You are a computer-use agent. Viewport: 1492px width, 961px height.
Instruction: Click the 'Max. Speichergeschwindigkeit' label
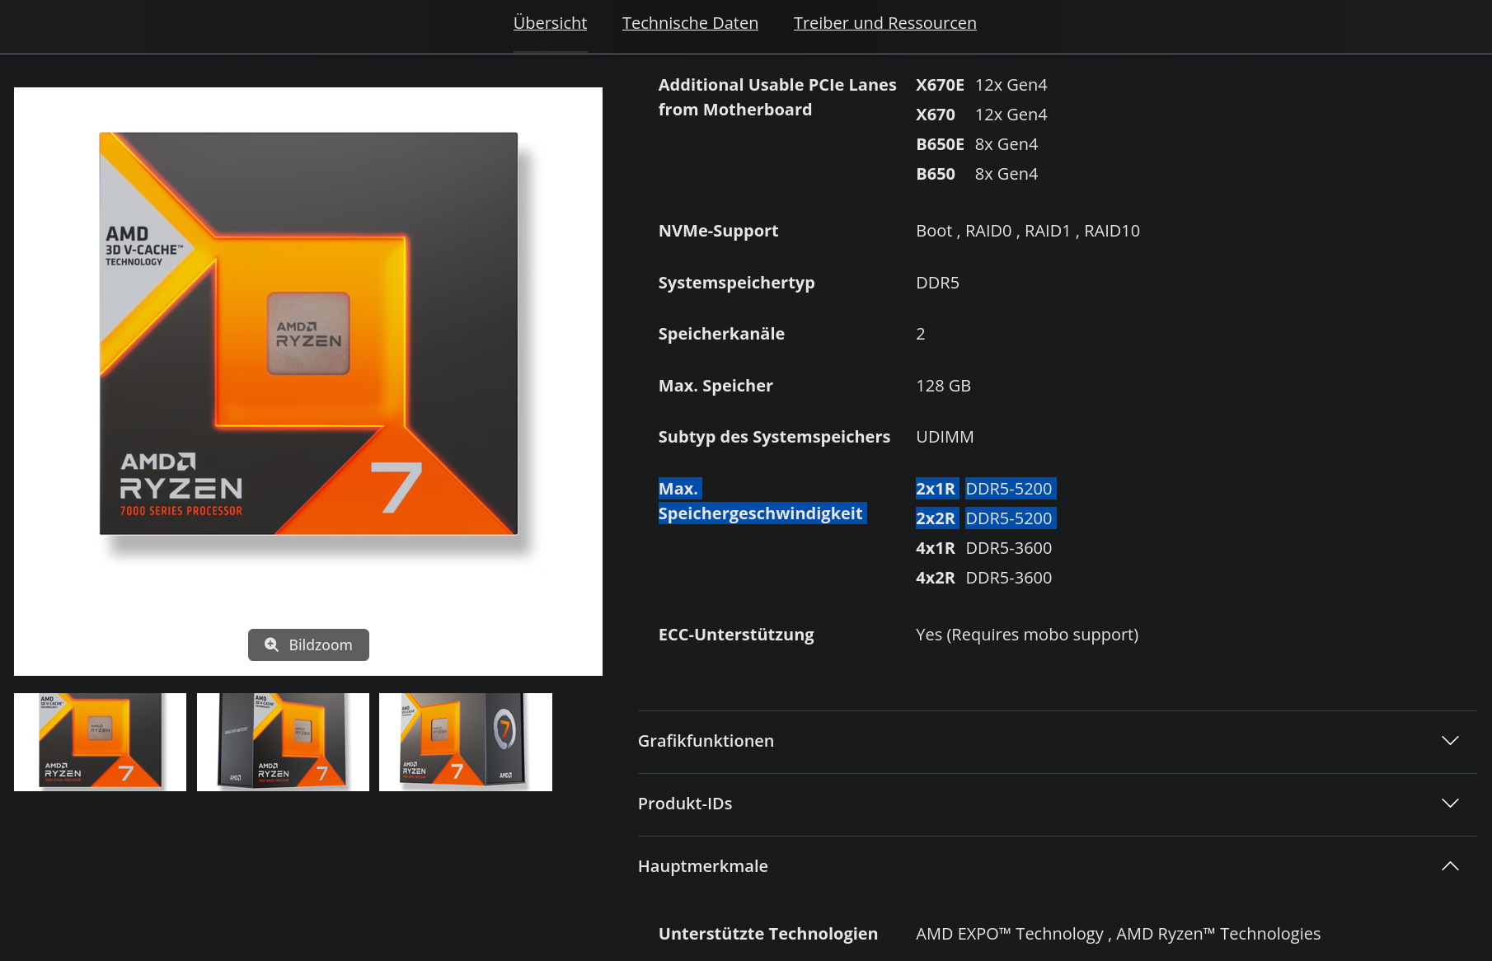coord(762,501)
